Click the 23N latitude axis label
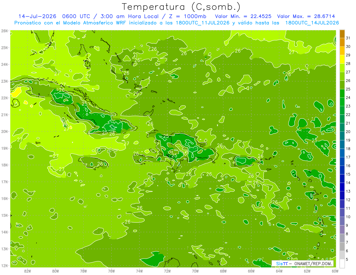This screenshot has width=356, height=275. tap(4, 81)
